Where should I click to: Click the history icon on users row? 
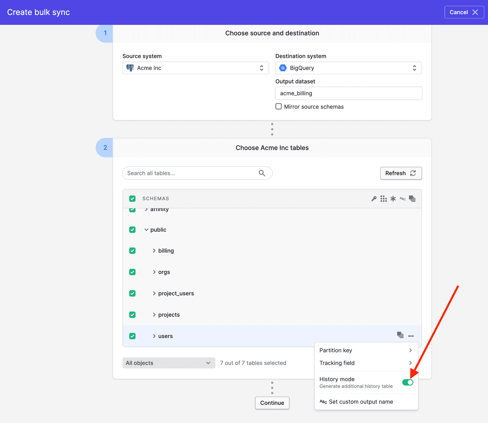400,335
